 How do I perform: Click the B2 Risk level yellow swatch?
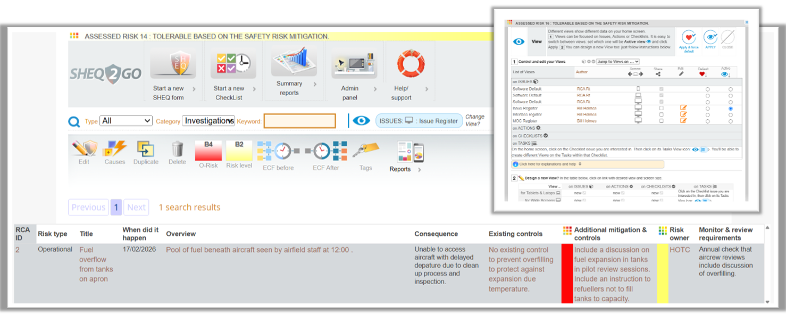(x=239, y=150)
